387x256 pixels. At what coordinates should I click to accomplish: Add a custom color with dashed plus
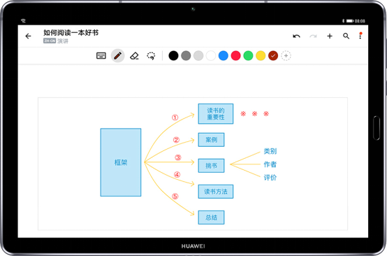coord(286,55)
